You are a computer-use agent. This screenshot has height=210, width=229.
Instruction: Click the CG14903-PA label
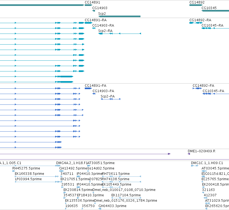point(103,91)
